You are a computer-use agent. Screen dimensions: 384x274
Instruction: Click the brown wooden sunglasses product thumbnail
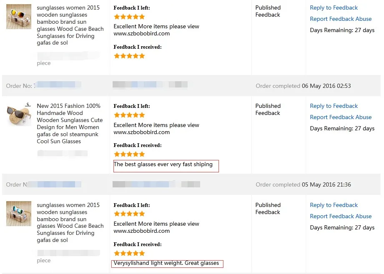click(19, 114)
